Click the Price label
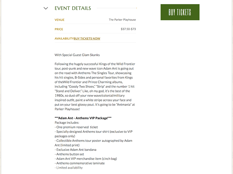Screen dimensions: 233x174 pyautogui.click(x=59, y=29)
